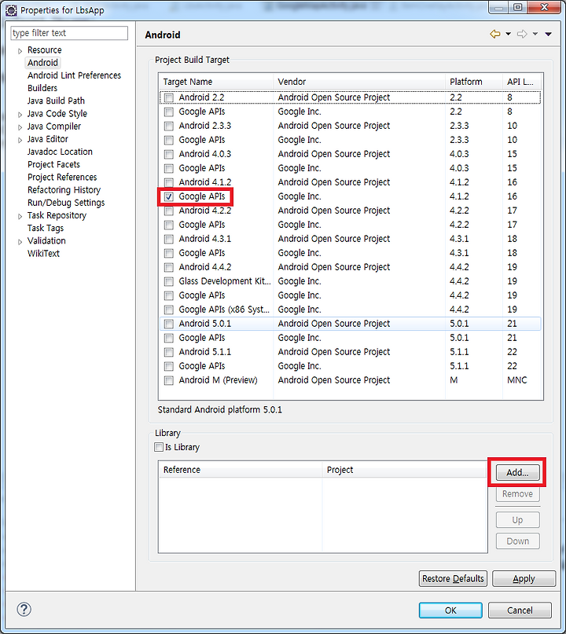
Task: Click the Cancel button
Action: 520,610
